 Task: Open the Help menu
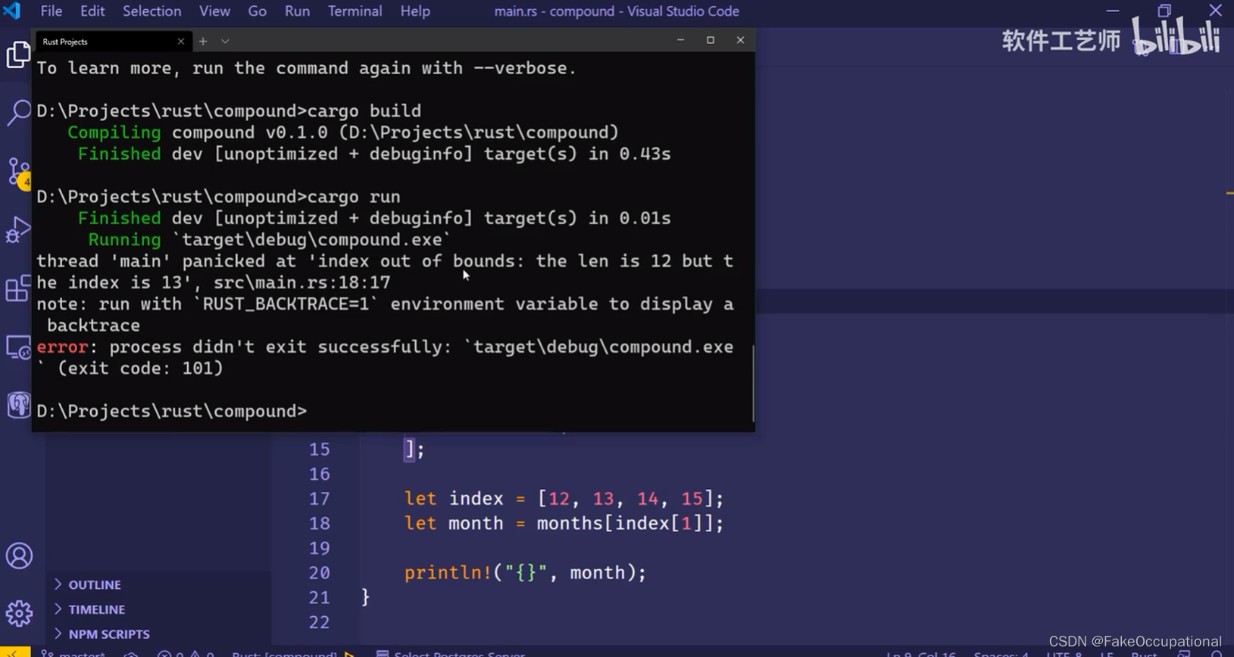click(x=415, y=11)
